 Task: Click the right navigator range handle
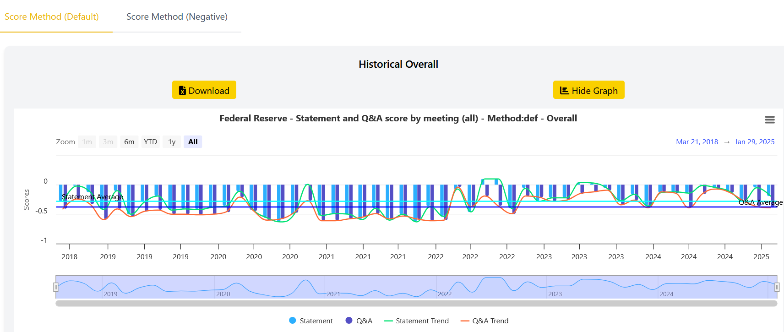(777, 287)
